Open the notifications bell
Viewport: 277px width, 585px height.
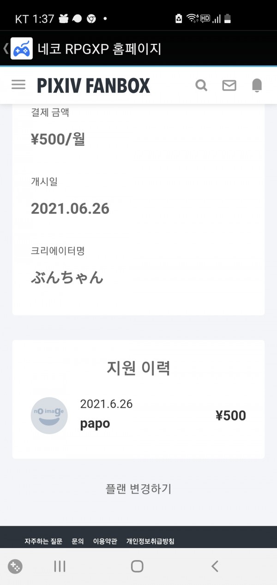[x=257, y=85]
